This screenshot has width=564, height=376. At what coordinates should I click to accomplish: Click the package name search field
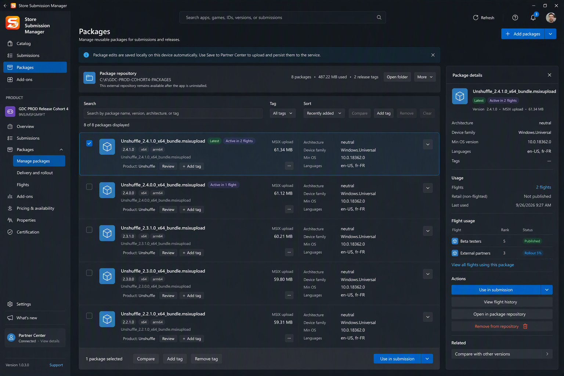pos(173,113)
